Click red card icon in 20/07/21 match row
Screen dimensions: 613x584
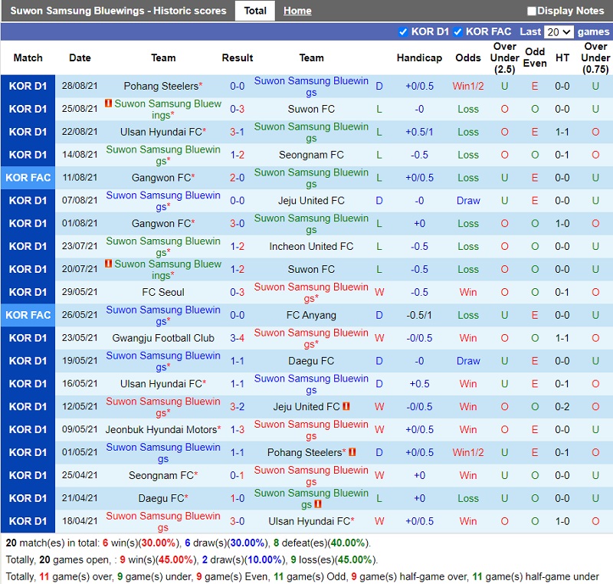pyautogui.click(x=109, y=264)
